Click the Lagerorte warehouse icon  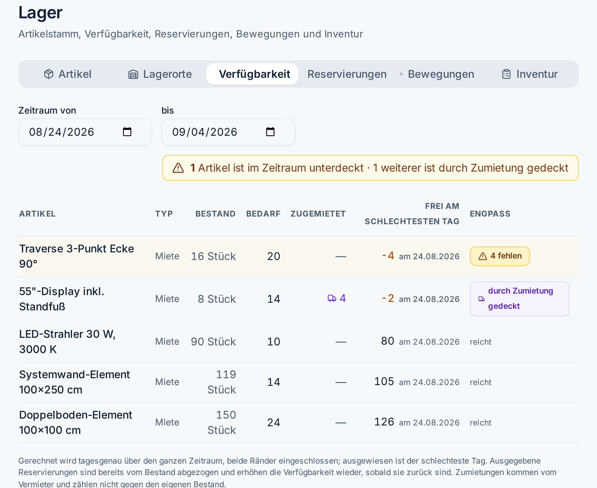133,74
